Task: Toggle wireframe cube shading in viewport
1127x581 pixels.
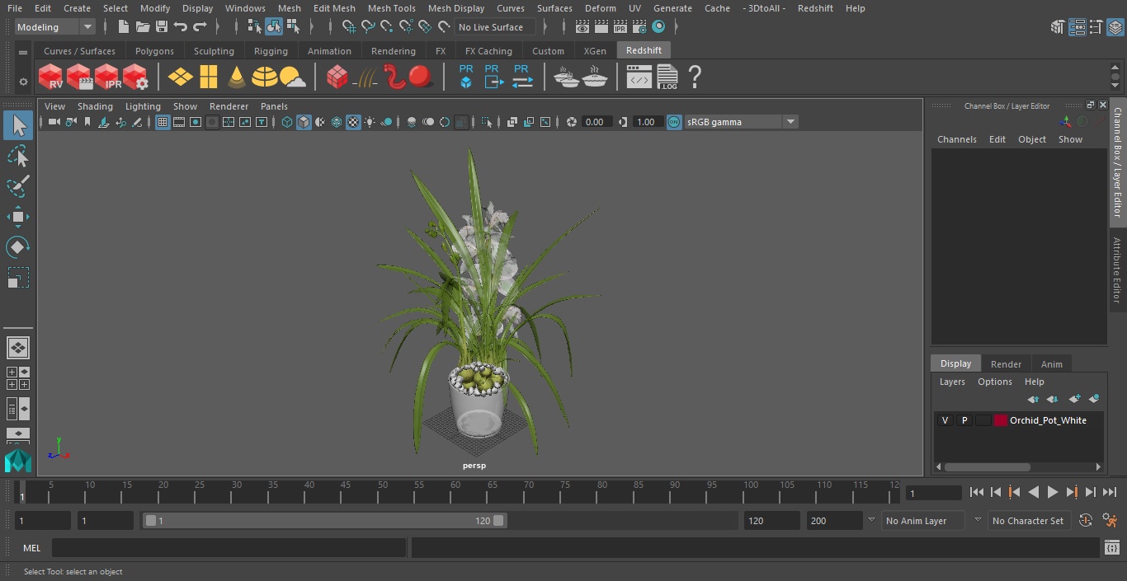Action: click(287, 122)
